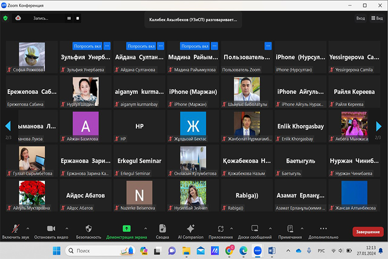The width and height of the screenshot is (388, 259).
Task: Go to next gallery page arrow
Action: point(378,127)
